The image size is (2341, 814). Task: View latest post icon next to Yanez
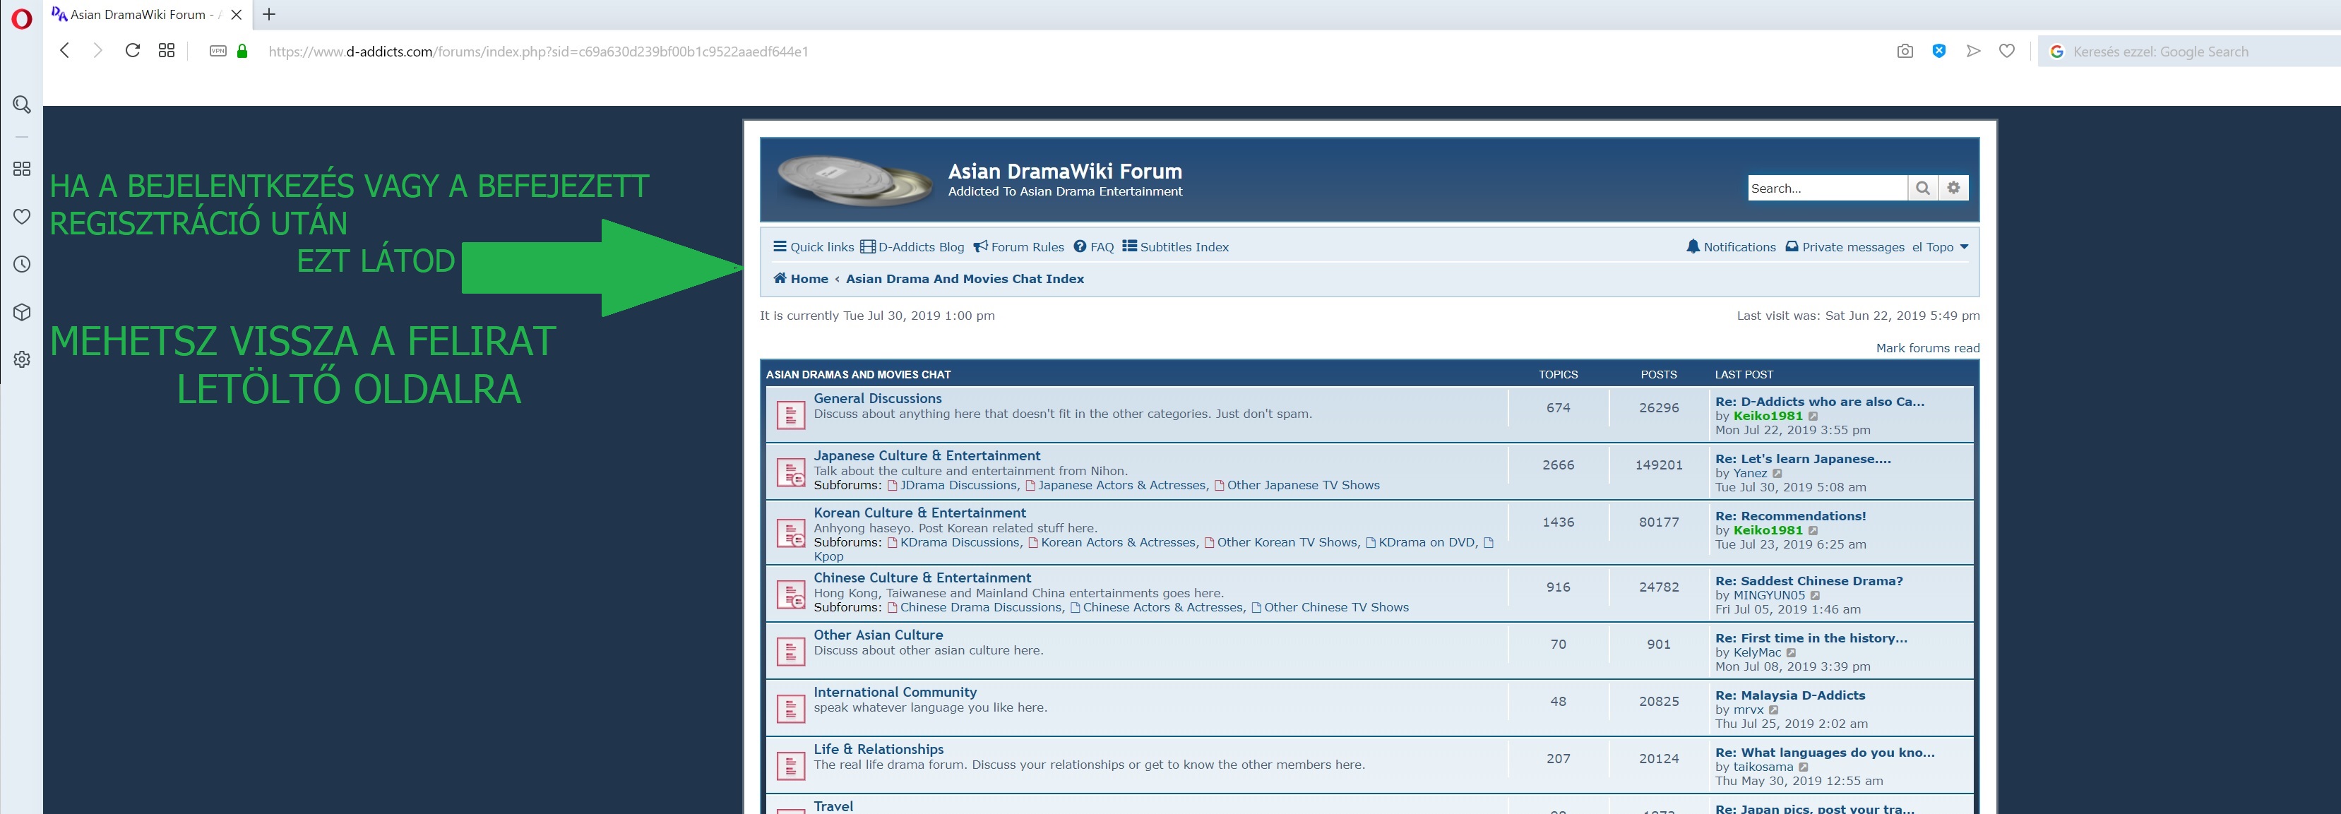[x=1777, y=473]
